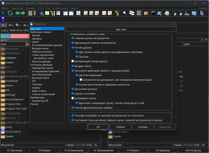Screen dimensions: 209x153
Task: Click the magnifying glass search icon
Action: pos(125,13)
